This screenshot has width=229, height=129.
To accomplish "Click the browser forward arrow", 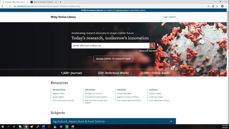I will [6, 6].
